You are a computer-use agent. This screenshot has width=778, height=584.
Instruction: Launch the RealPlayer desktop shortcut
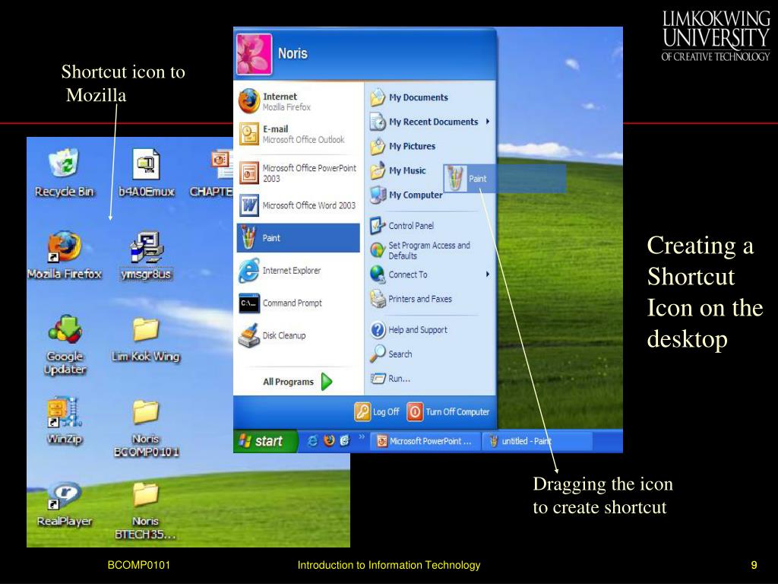click(x=65, y=504)
